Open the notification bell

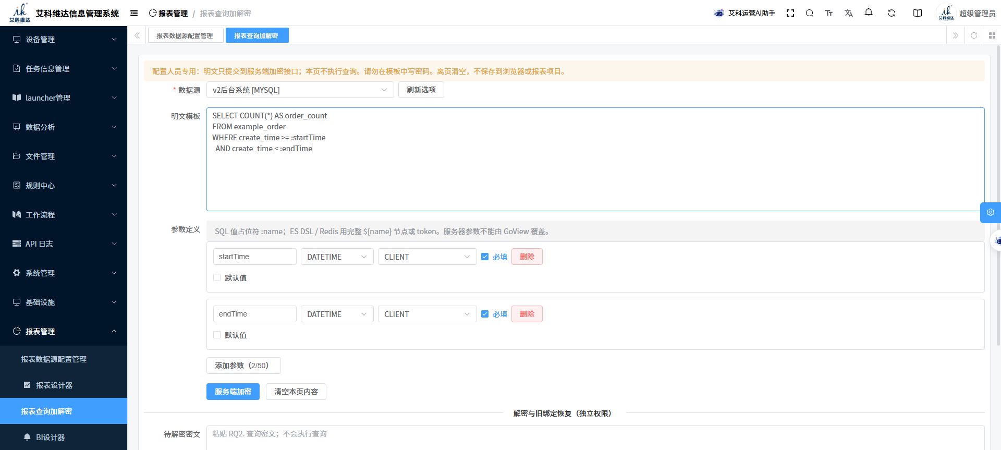pos(869,13)
